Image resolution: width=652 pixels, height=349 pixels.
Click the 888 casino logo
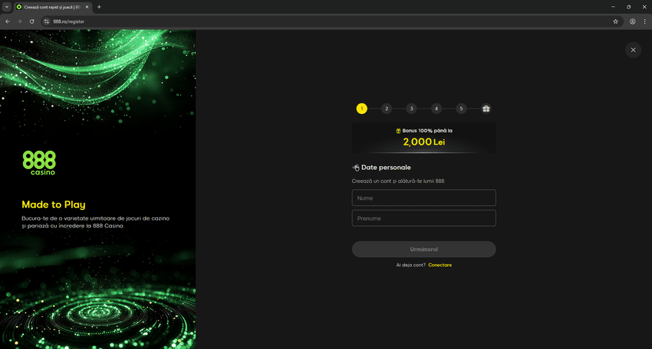[39, 163]
